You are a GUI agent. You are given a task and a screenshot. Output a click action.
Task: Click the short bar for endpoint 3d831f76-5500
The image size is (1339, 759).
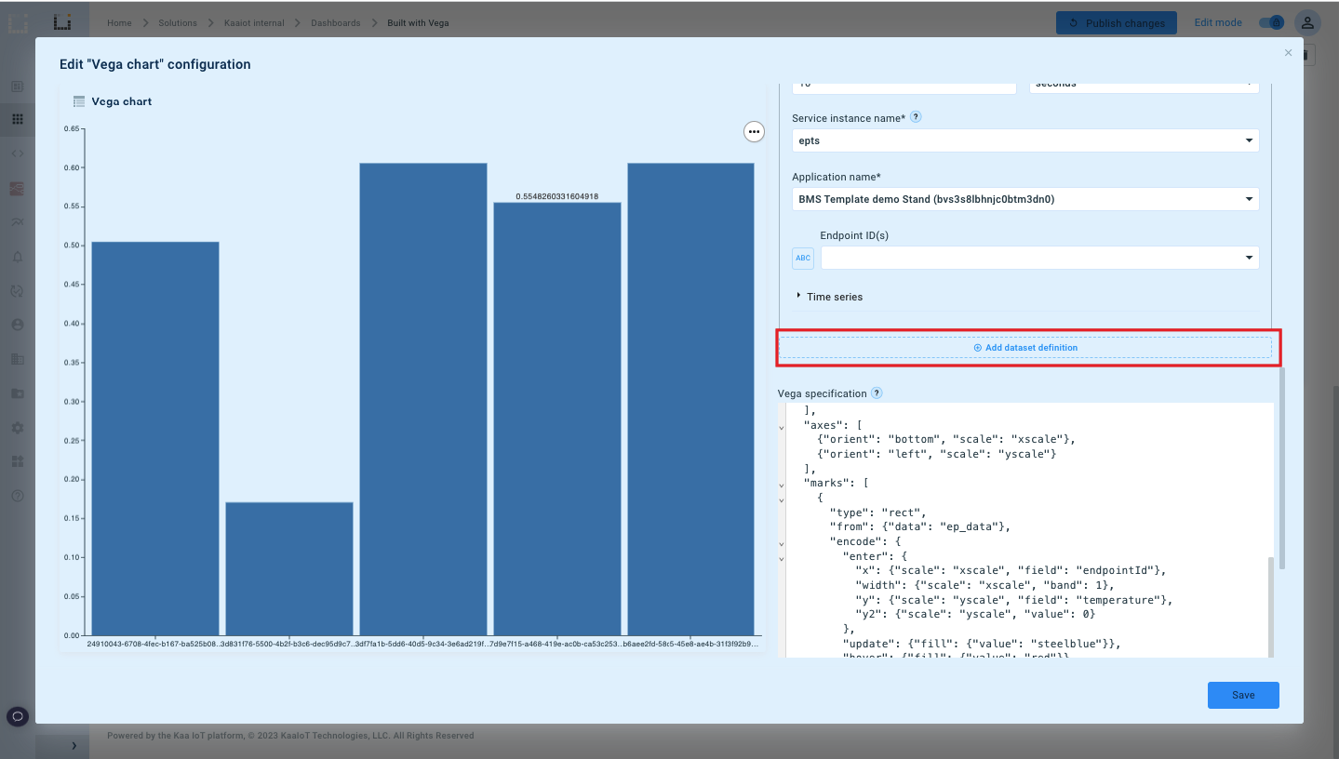[x=289, y=568]
